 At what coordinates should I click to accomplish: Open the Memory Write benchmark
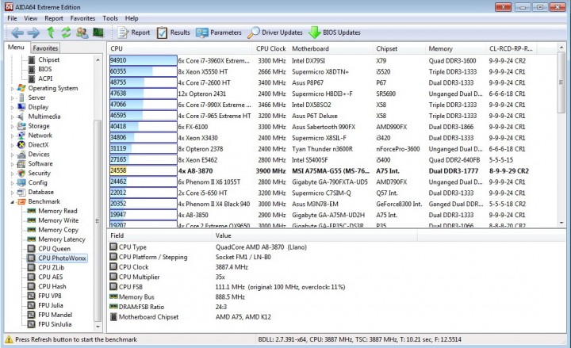tap(58, 220)
